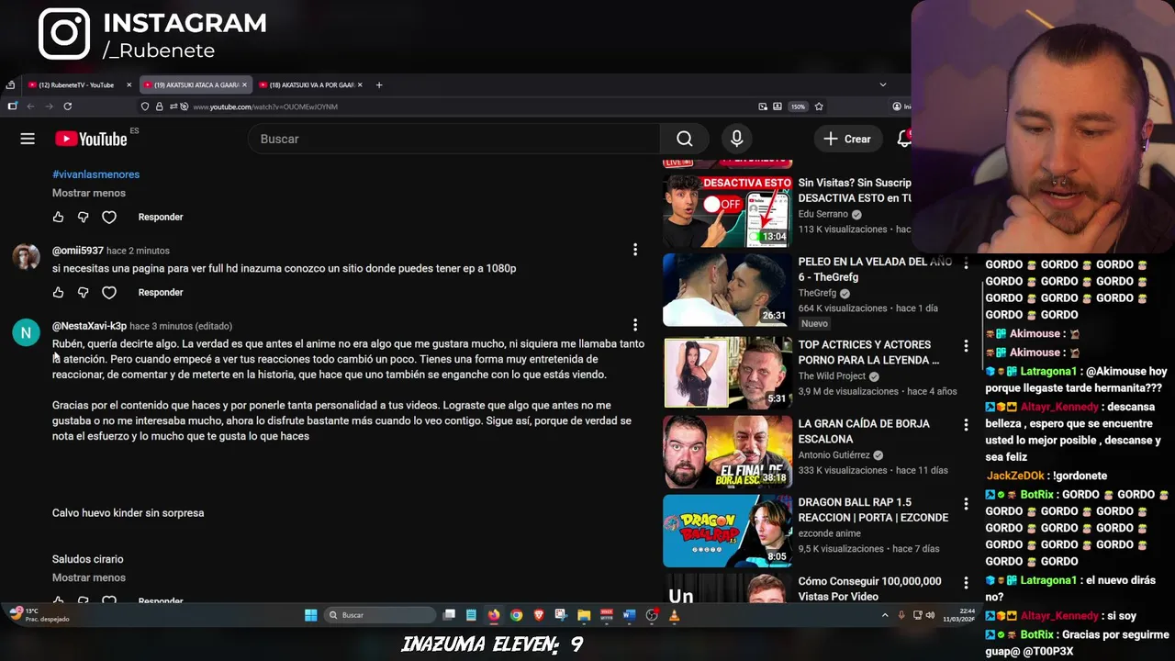This screenshot has width=1175, height=661.
Task: Click the site padlock icon
Action: pos(159,106)
